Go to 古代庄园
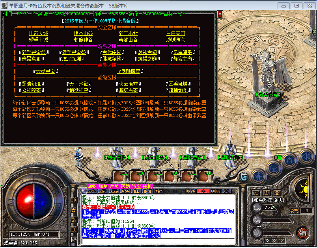This screenshot has height=248, width=317. click(112, 52)
